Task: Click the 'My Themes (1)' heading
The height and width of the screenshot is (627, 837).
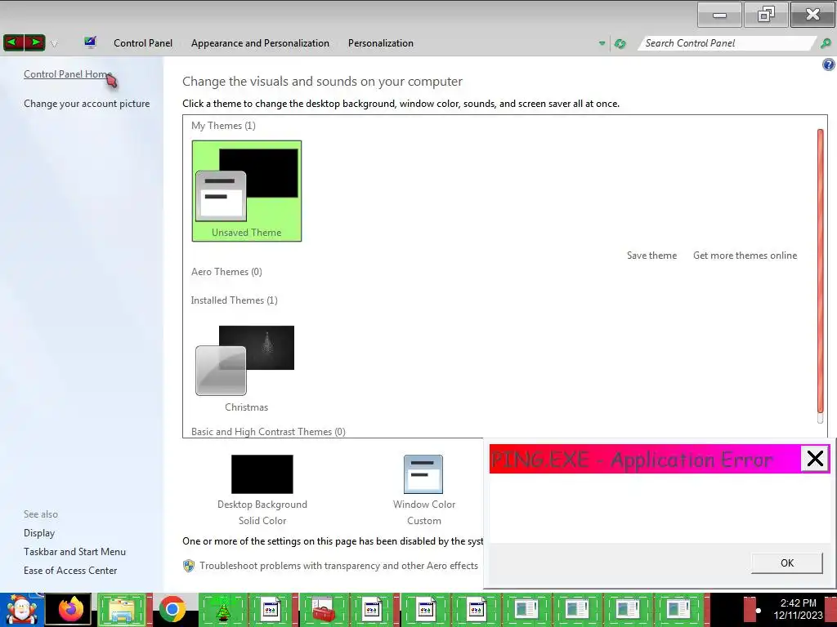Action: click(x=223, y=126)
